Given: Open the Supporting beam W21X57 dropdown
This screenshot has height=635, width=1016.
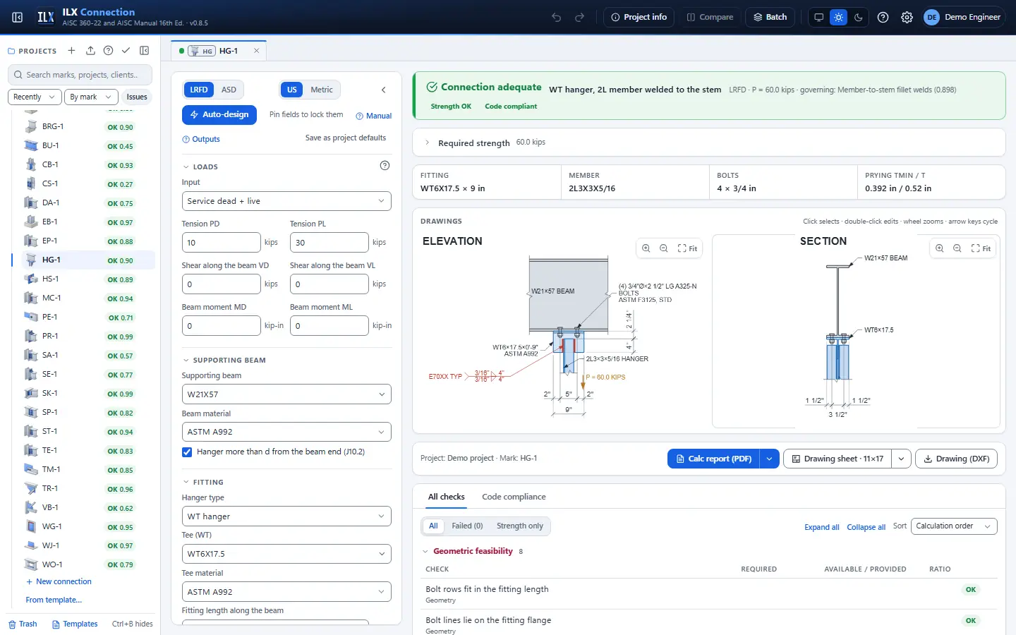Looking at the screenshot, I should point(286,394).
